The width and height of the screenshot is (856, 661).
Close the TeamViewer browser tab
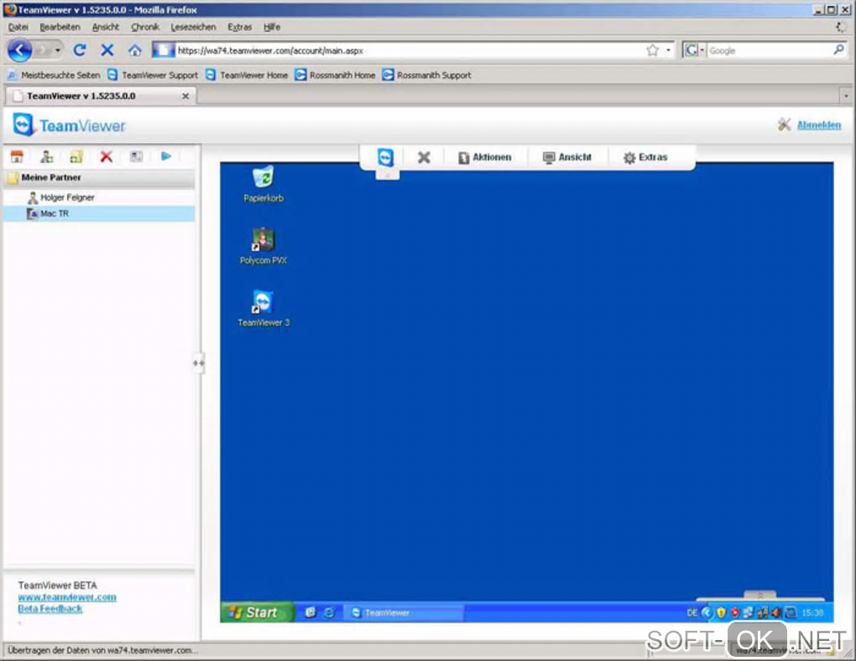[185, 96]
